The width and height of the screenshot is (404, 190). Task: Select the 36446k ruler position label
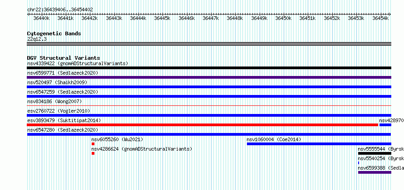point(187,18)
